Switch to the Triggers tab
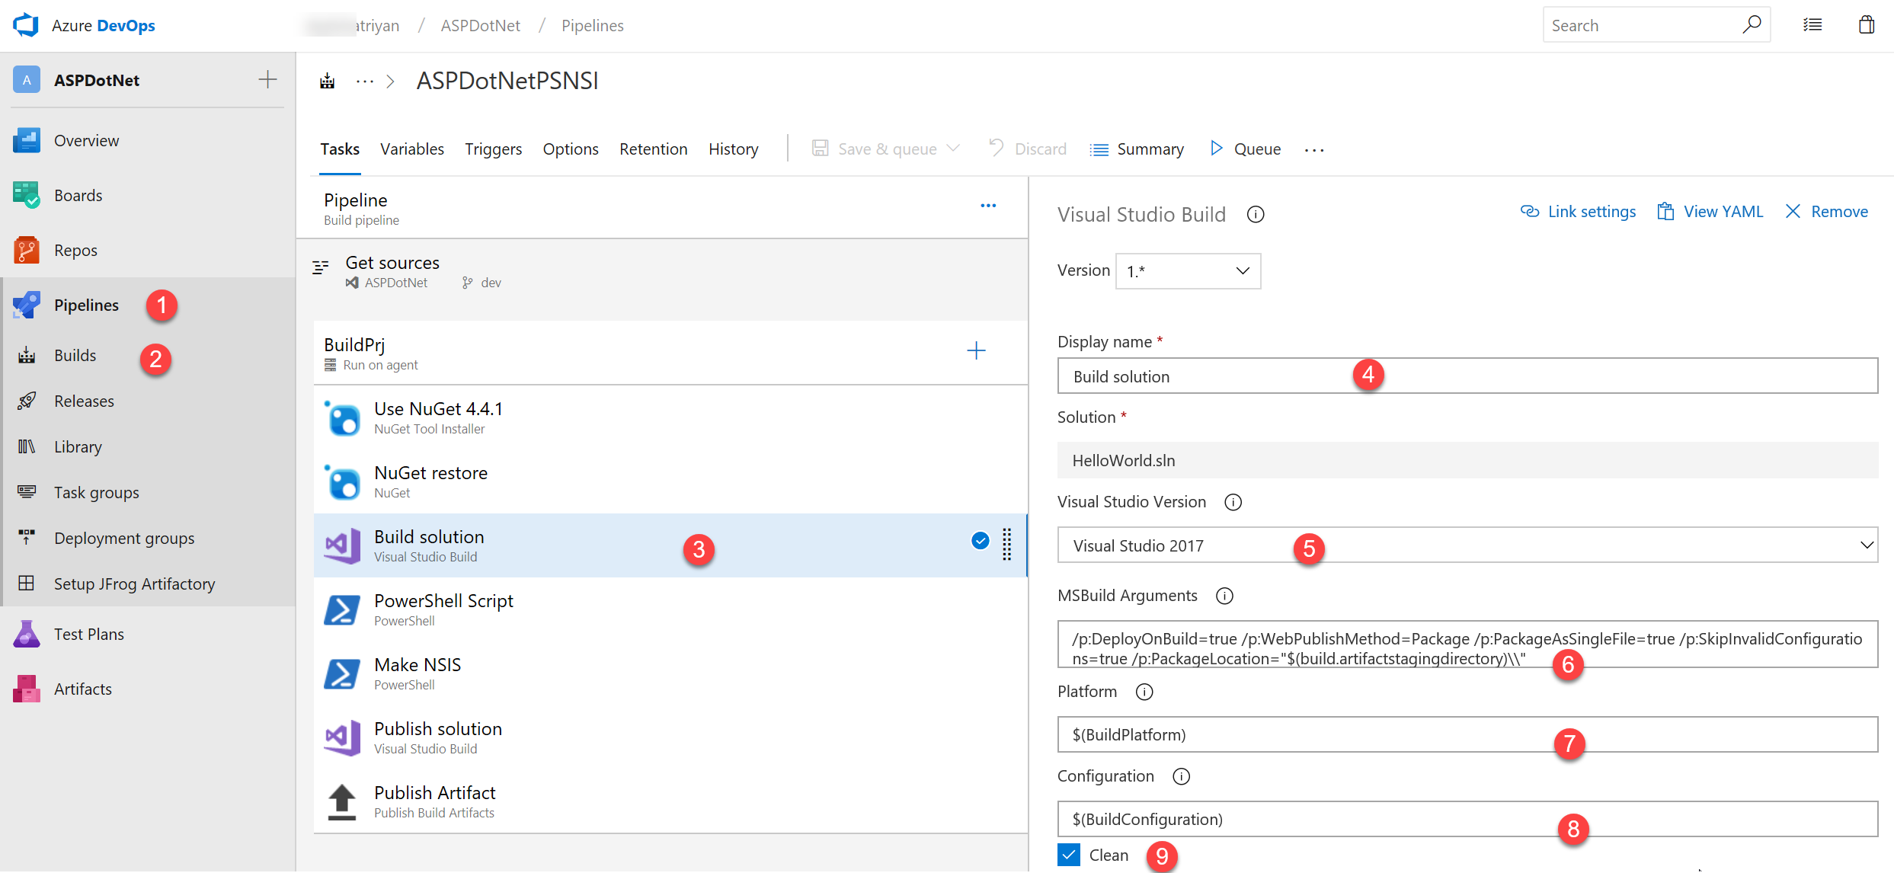1894x873 pixels. coord(494,149)
